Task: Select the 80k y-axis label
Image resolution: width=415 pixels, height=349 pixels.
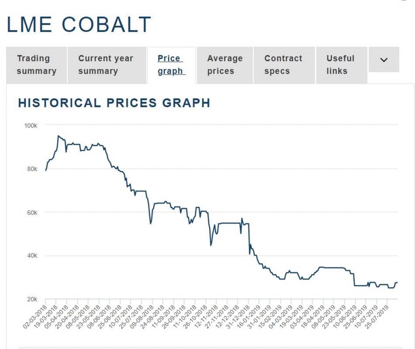Action: tap(32, 169)
